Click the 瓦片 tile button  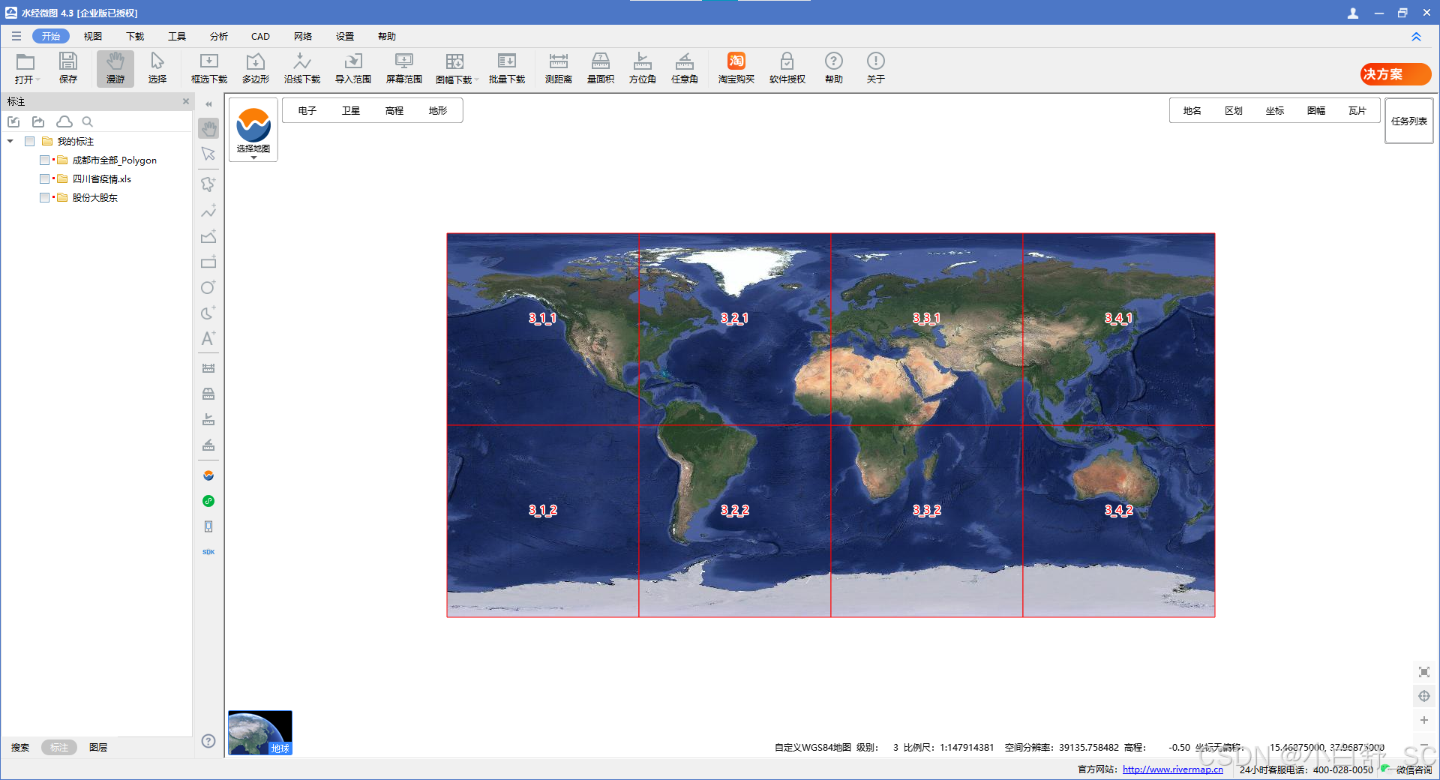[x=1357, y=110]
